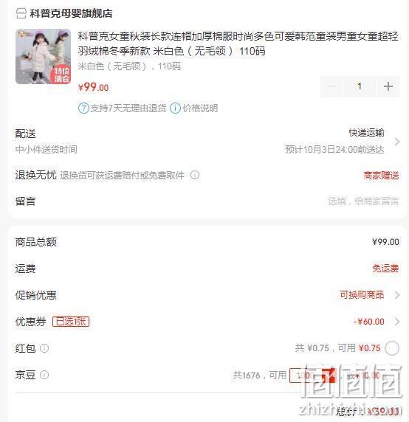Select the 红包 radio button
Viewport: 409px width, 422px height.
click(x=392, y=348)
